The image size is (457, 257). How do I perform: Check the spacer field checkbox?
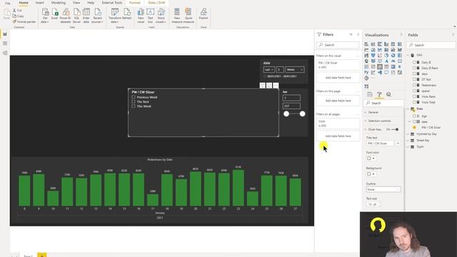coord(414,91)
